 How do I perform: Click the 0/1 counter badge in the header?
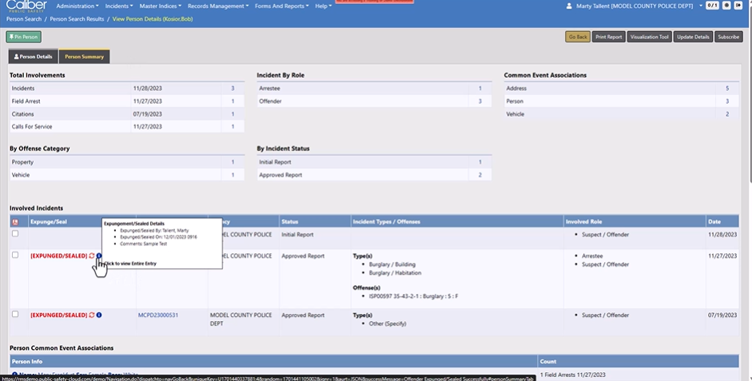[x=712, y=6]
